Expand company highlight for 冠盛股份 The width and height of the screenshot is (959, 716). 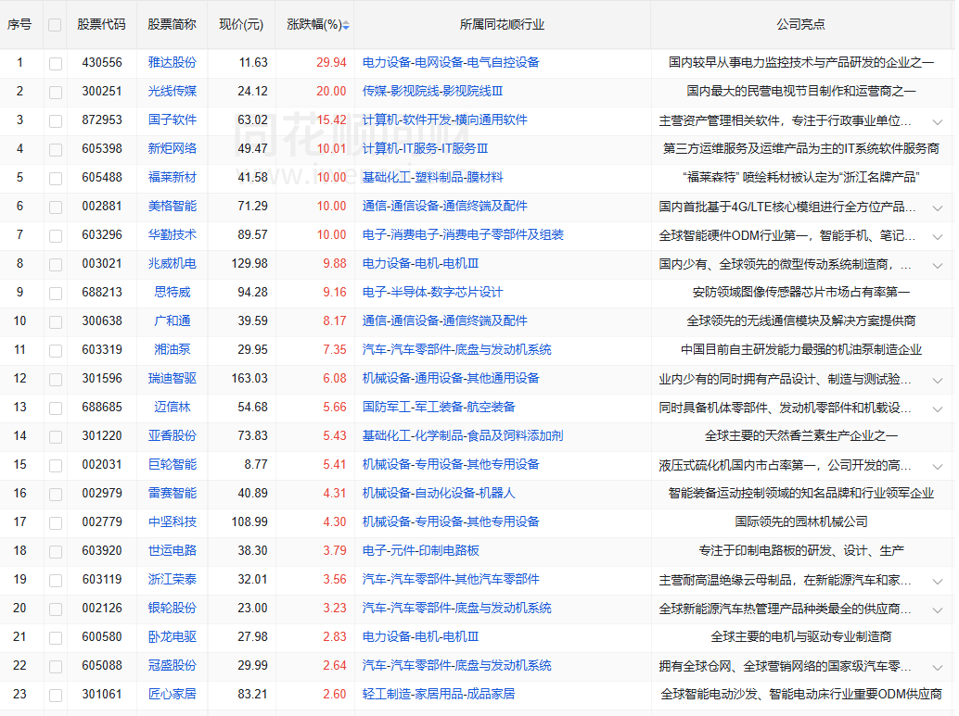[937, 667]
